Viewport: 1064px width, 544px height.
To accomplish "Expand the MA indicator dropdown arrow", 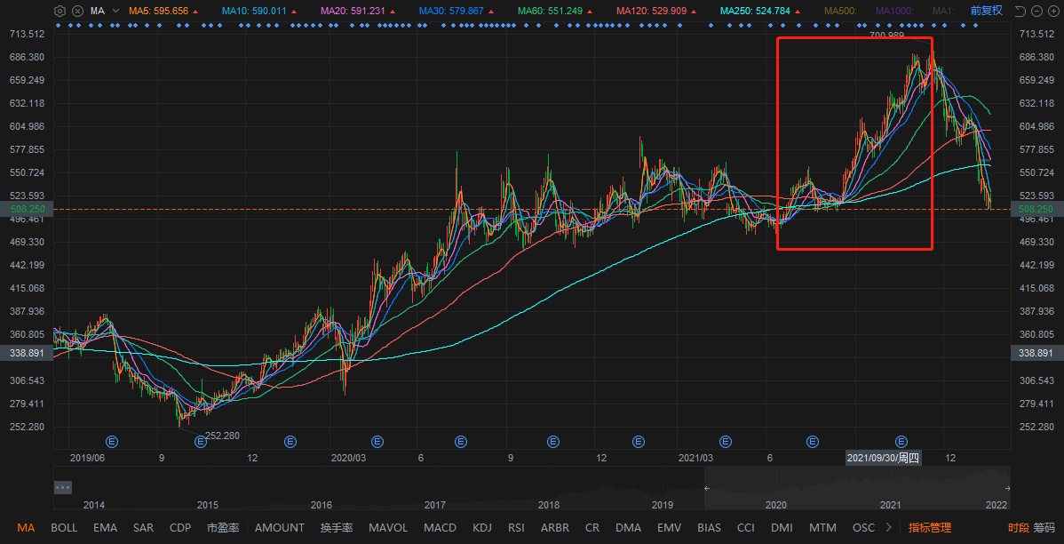I will 115,11.
